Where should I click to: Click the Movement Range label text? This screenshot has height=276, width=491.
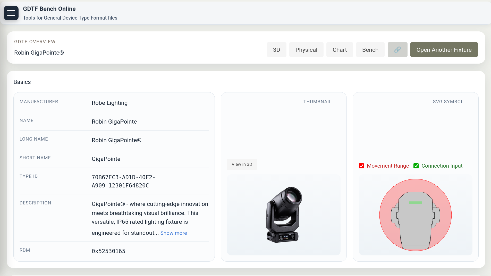tap(388, 166)
